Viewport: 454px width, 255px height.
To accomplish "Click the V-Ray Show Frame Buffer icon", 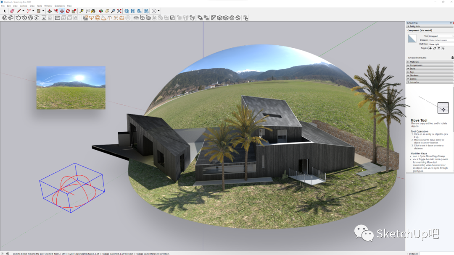I will click(x=57, y=18).
